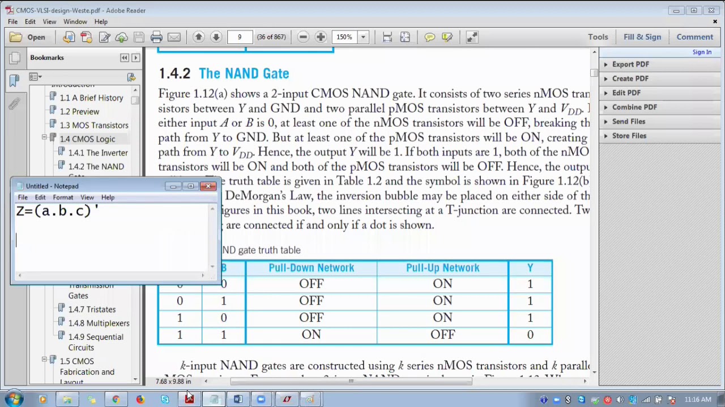Expand the Combine PDF section
Screen dimensions: 725x407
coord(634,107)
